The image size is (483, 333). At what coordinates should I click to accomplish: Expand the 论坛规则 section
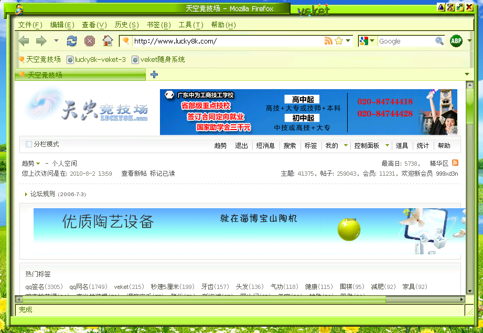[26, 194]
